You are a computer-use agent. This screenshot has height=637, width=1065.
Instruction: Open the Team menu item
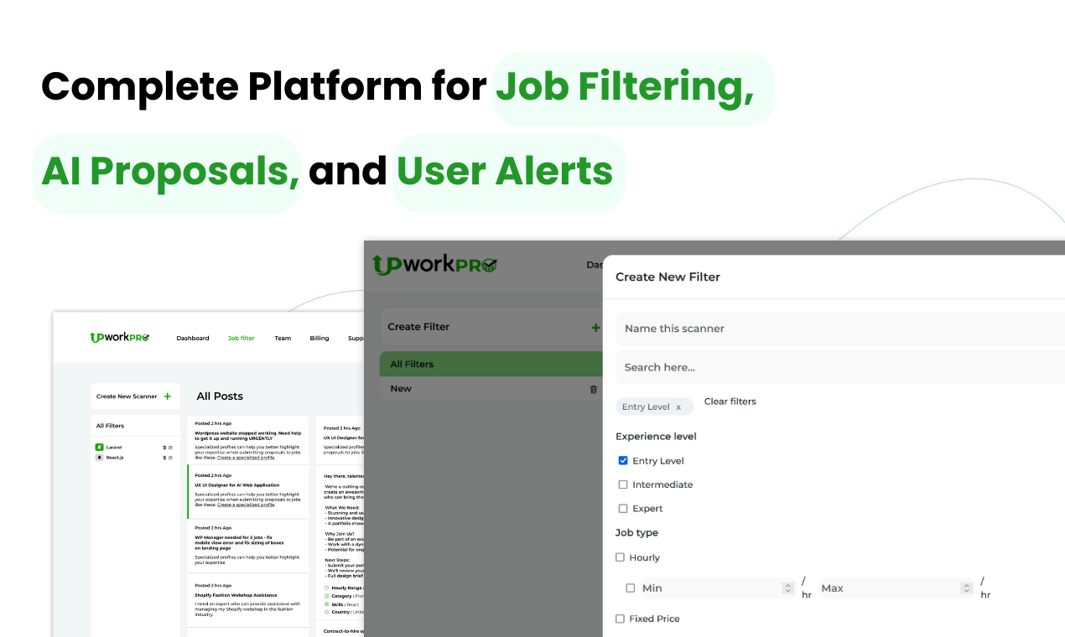point(283,339)
